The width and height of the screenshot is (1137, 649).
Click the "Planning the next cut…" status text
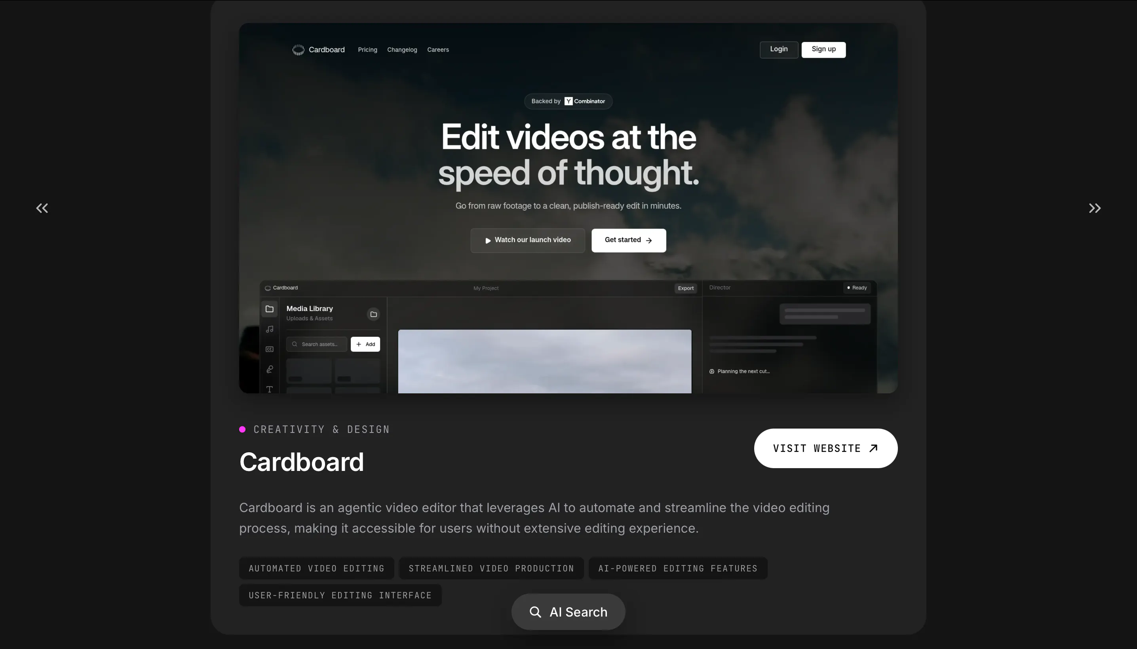743,371
